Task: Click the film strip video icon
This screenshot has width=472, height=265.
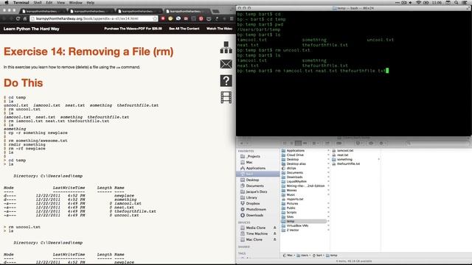Action: pyautogui.click(x=226, y=97)
